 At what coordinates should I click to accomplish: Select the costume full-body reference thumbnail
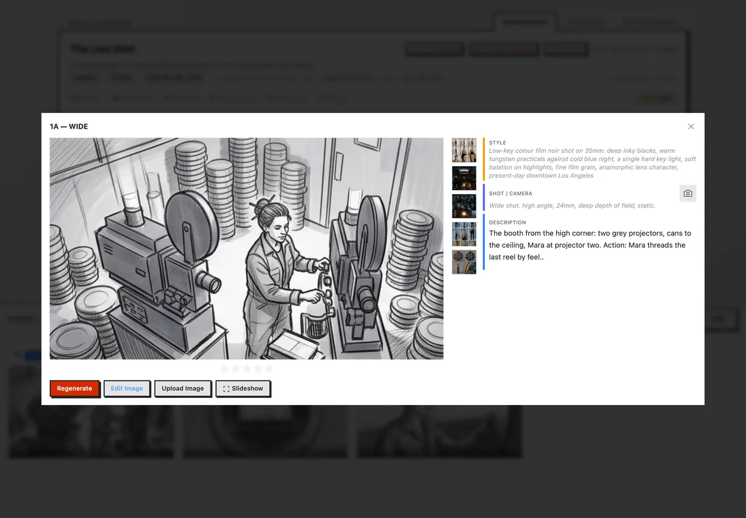pos(464,234)
